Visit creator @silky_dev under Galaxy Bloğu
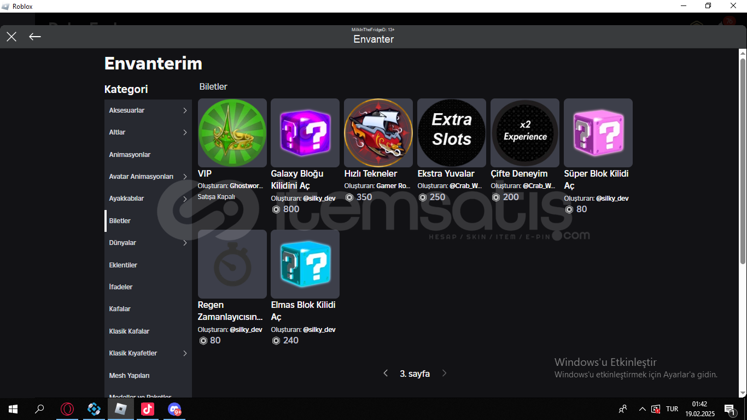Viewport: 747px width, 420px height. pos(319,199)
